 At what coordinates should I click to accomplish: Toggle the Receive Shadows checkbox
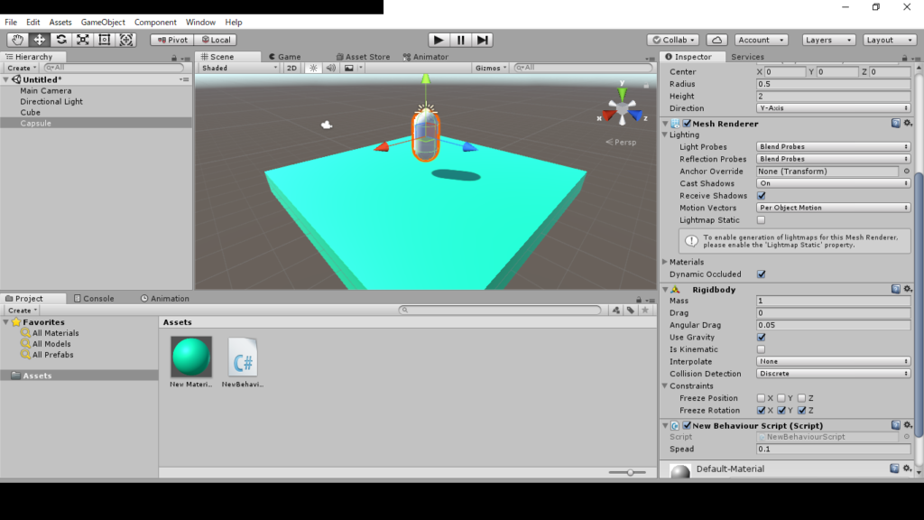coord(761,196)
